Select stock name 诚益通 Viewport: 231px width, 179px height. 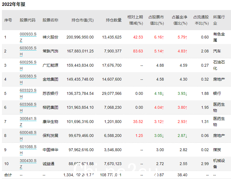48,164
